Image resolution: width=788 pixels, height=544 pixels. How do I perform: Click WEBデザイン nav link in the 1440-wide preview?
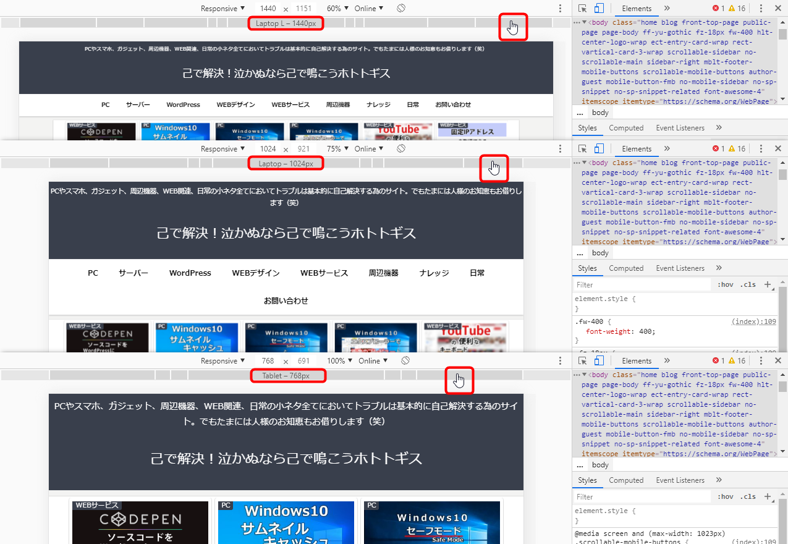tap(235, 104)
